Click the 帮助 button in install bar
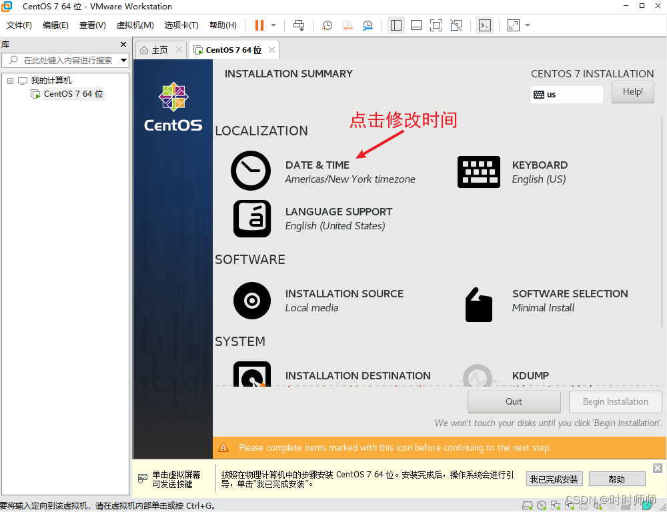The height and width of the screenshot is (512, 667). (x=617, y=479)
